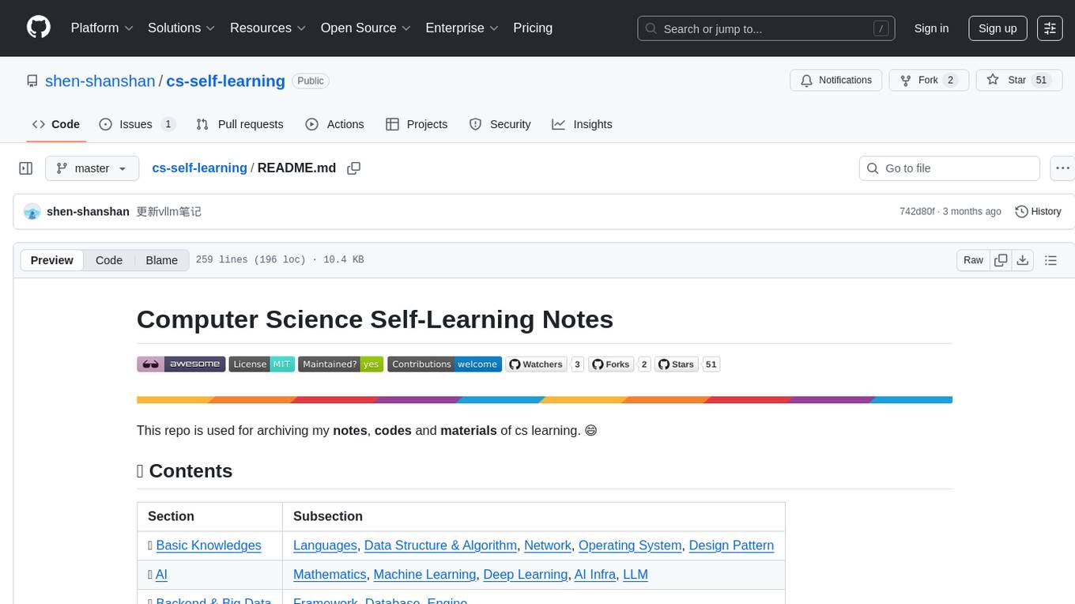
Task: Open the Pull requests tab
Action: [x=240, y=124]
